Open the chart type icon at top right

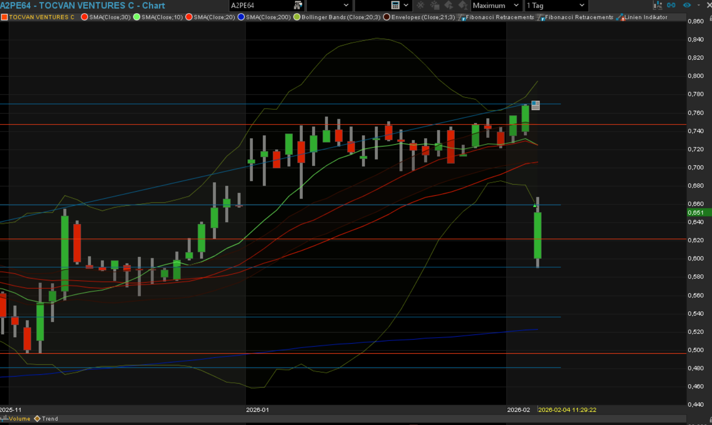click(658, 5)
